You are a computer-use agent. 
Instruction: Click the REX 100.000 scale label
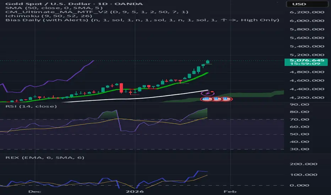304,174
